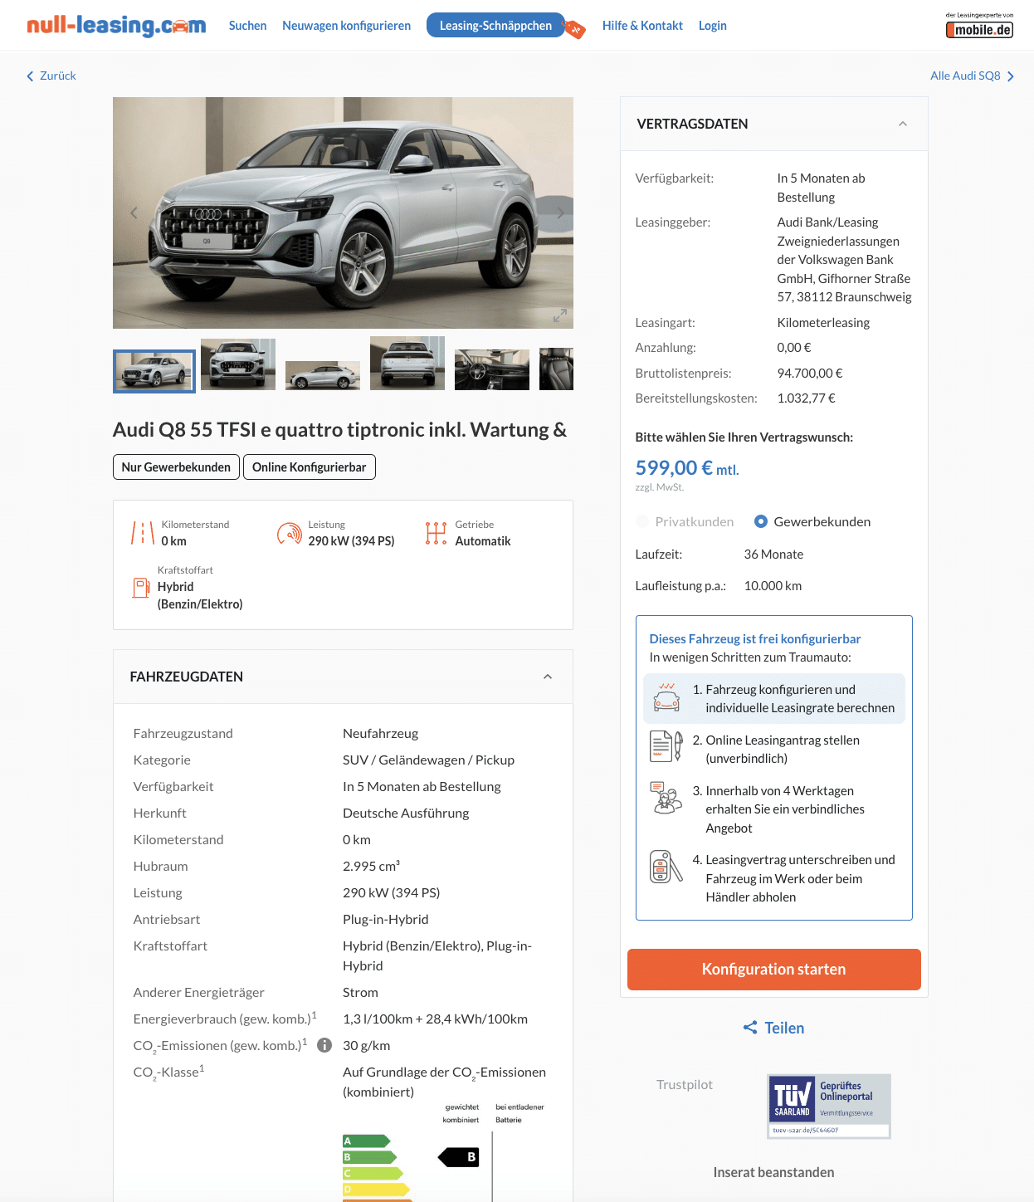Select the Gewerbekunden radio button
Viewport: 1034px width, 1202px height.
(x=760, y=521)
